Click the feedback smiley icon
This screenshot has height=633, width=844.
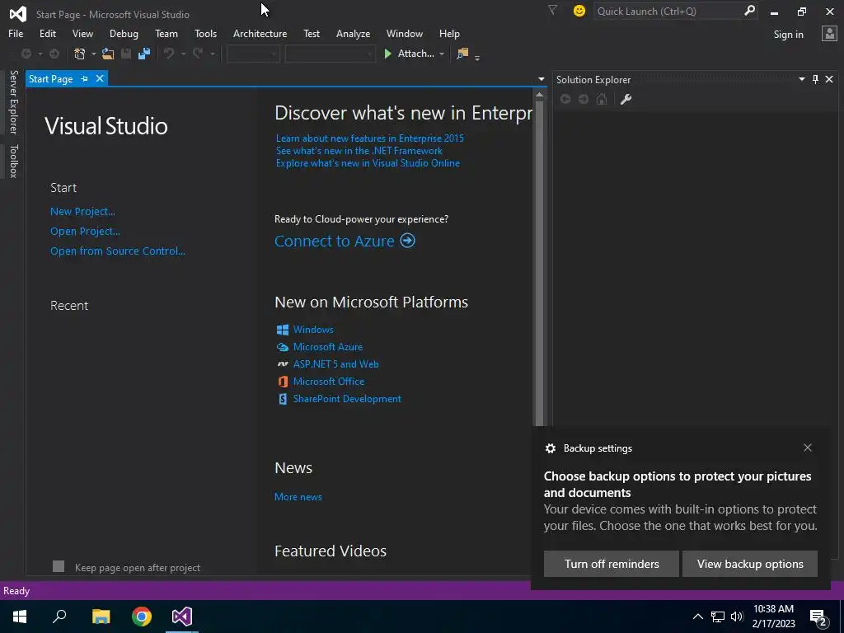579,11
